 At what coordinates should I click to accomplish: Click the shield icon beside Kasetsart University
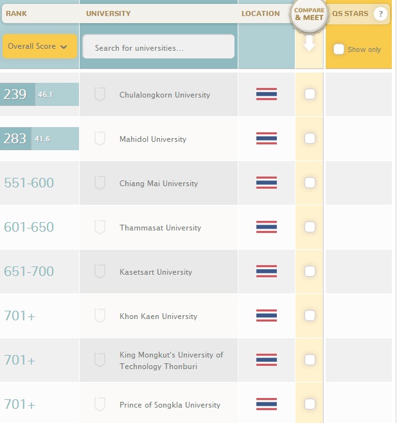coord(100,272)
